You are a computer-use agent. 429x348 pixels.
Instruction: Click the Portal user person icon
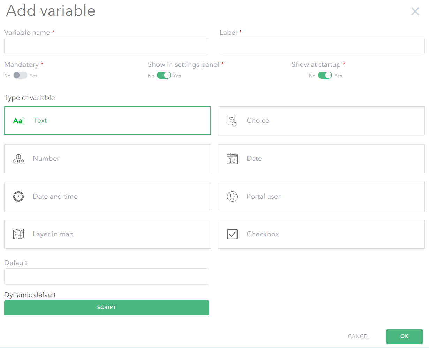pyautogui.click(x=232, y=197)
